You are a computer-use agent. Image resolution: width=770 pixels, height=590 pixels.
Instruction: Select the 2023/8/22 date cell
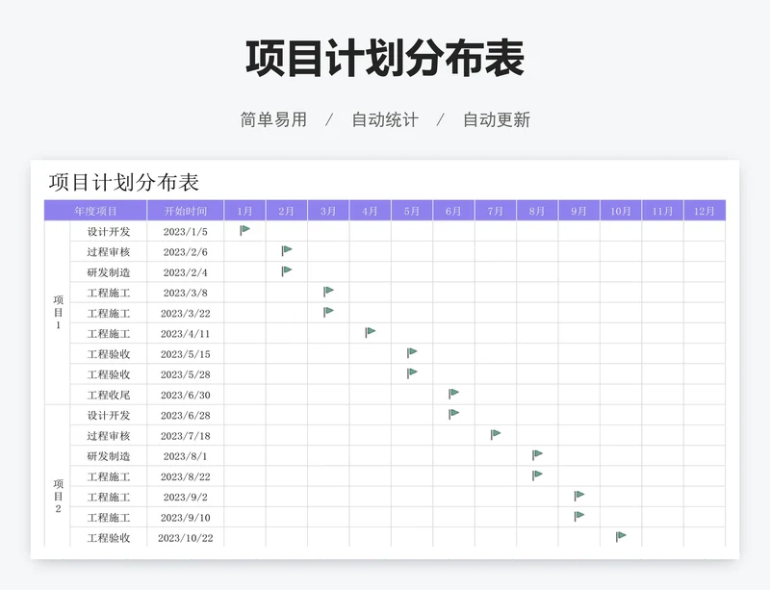coord(185,476)
